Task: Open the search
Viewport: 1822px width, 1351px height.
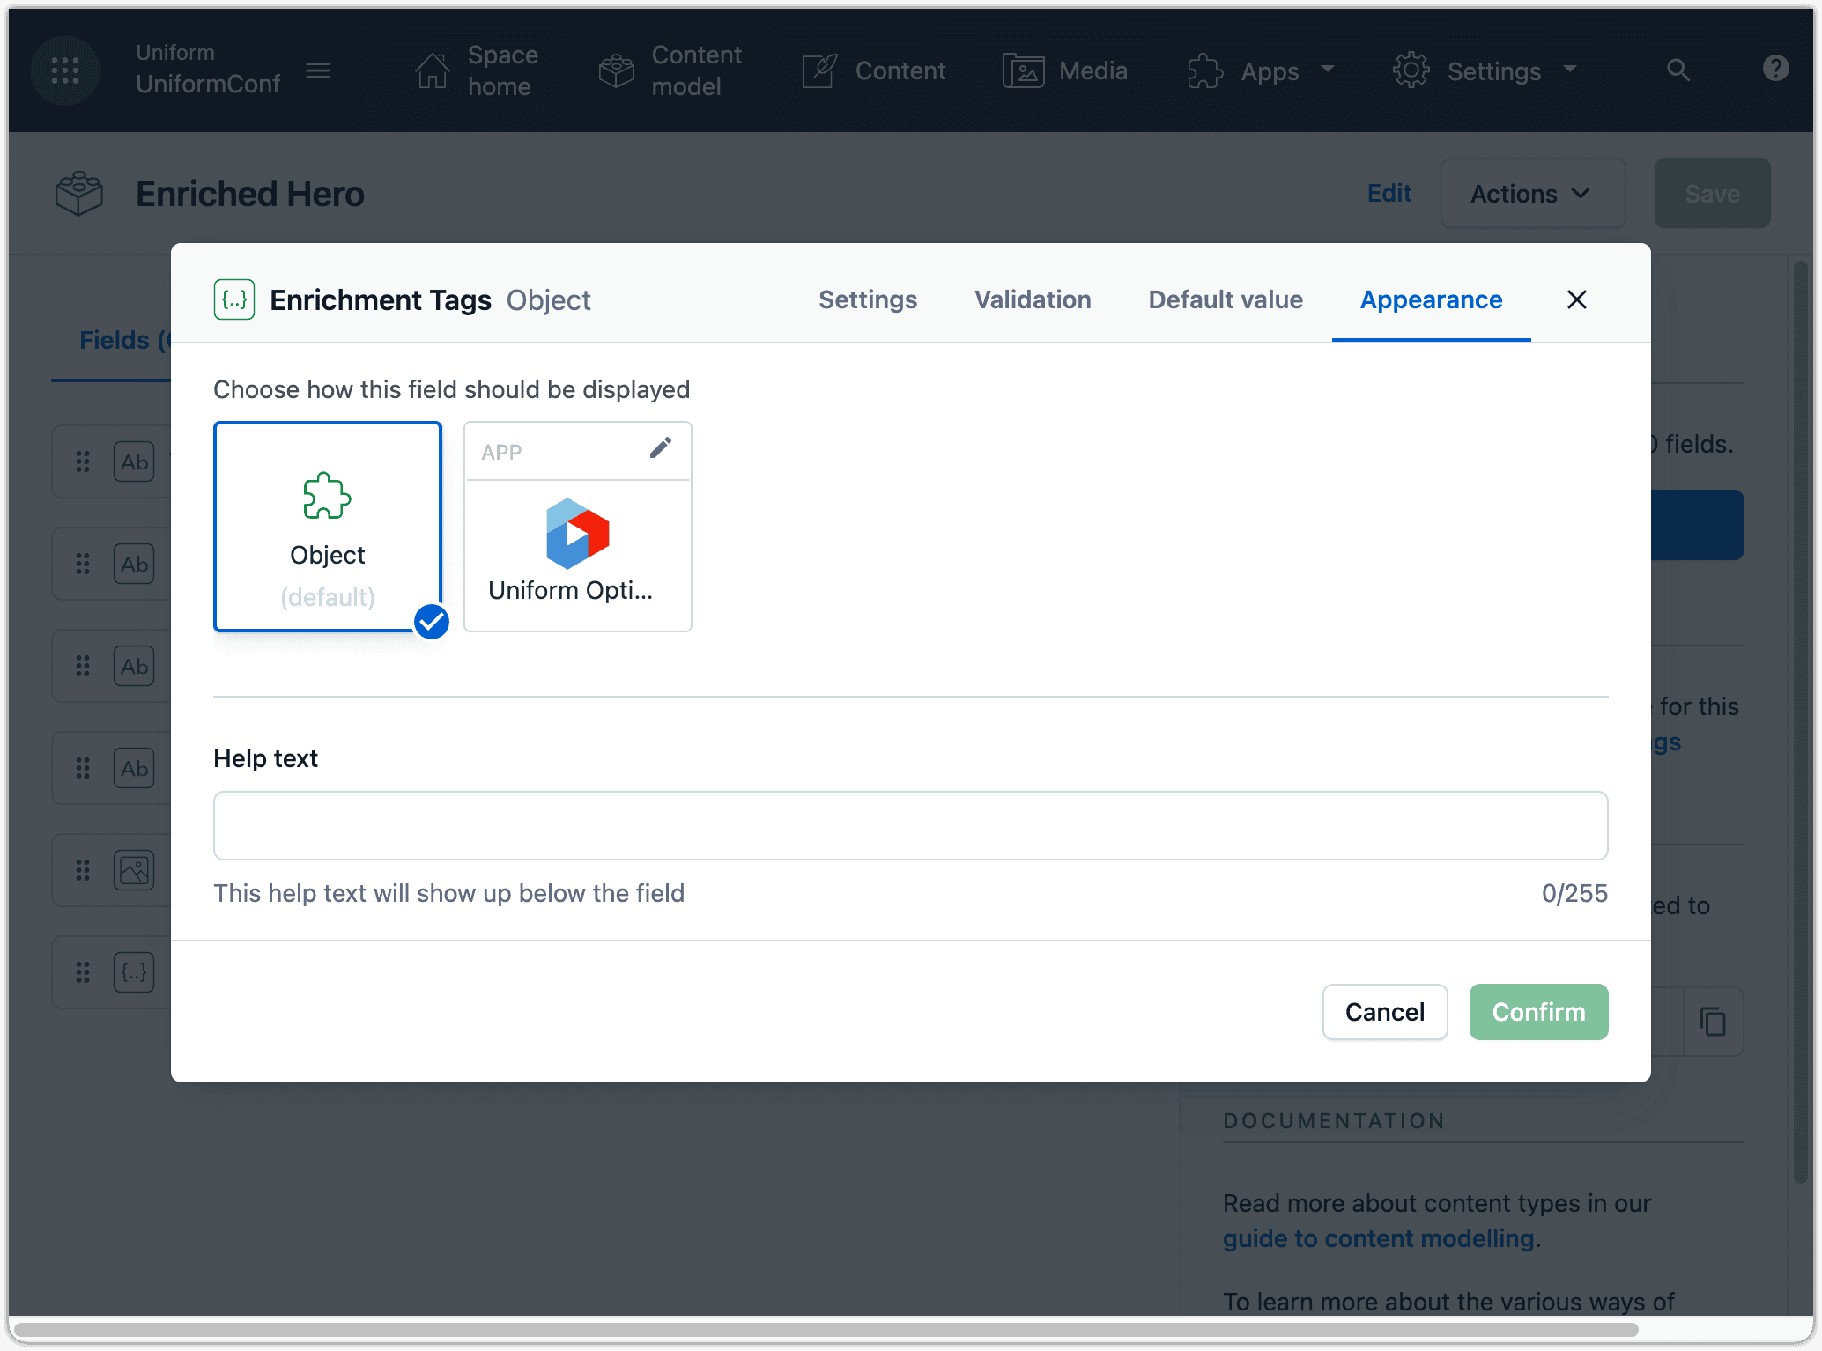Action: (x=1678, y=70)
